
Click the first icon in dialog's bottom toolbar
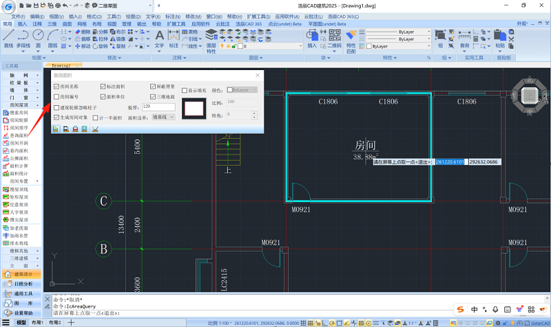point(56,128)
